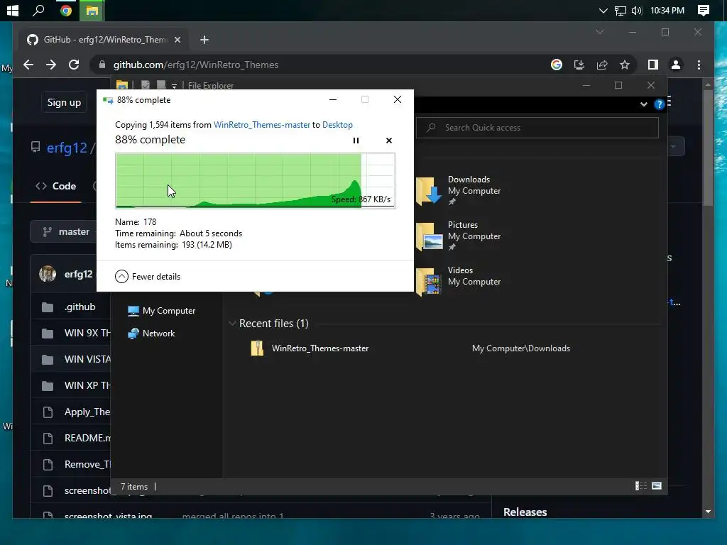Click the install app icon in Chrome

click(579, 65)
